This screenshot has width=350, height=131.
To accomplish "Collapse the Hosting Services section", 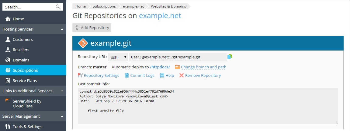I will click(62, 29).
